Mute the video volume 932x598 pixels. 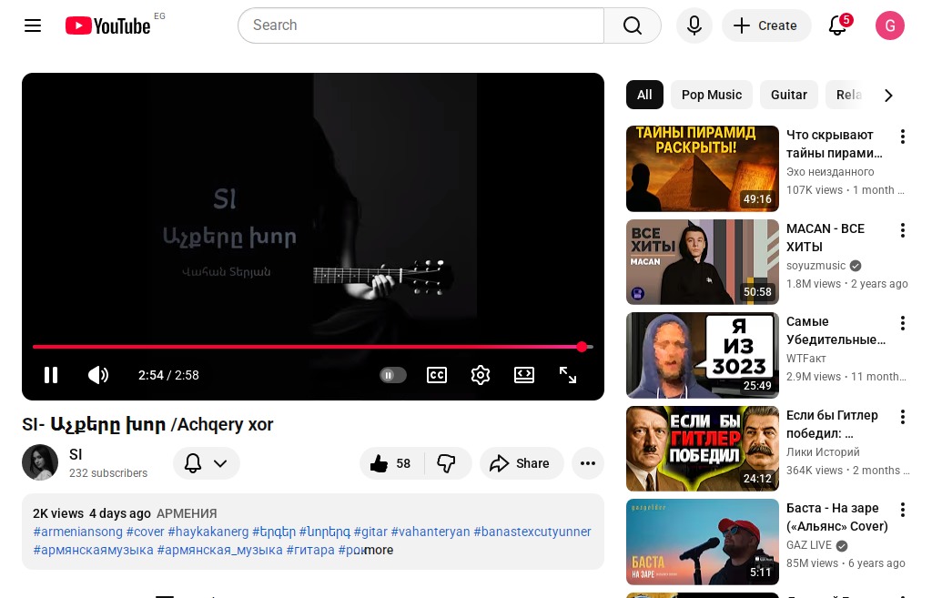(x=98, y=375)
